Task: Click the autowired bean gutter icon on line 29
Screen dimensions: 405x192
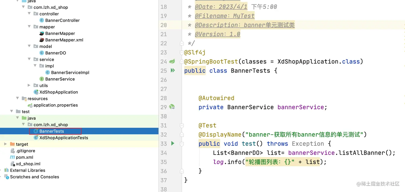Action: (172, 107)
